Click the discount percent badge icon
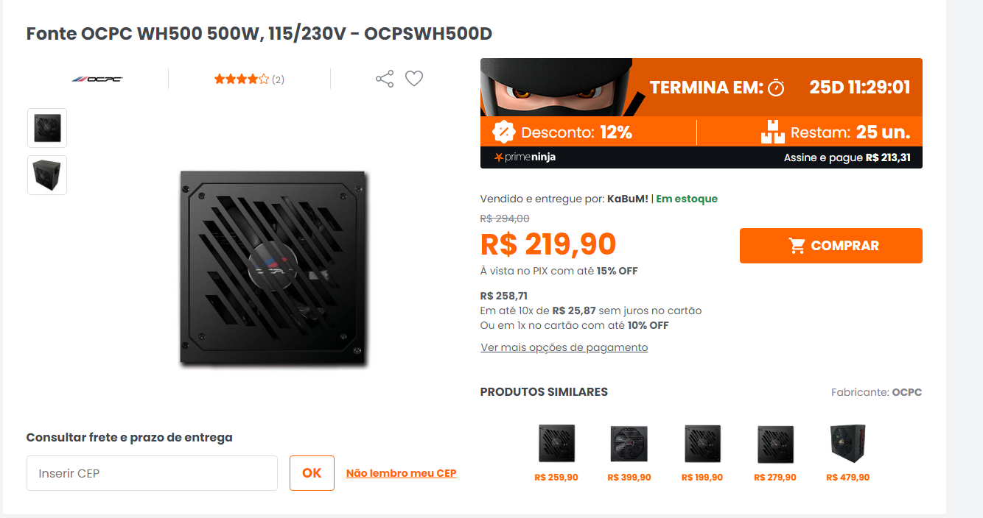 click(x=503, y=132)
